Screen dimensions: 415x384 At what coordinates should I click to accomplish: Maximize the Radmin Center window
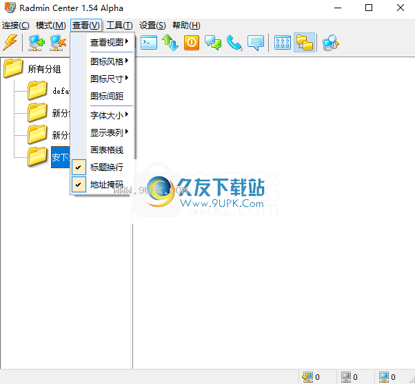pyautogui.click(x=369, y=8)
